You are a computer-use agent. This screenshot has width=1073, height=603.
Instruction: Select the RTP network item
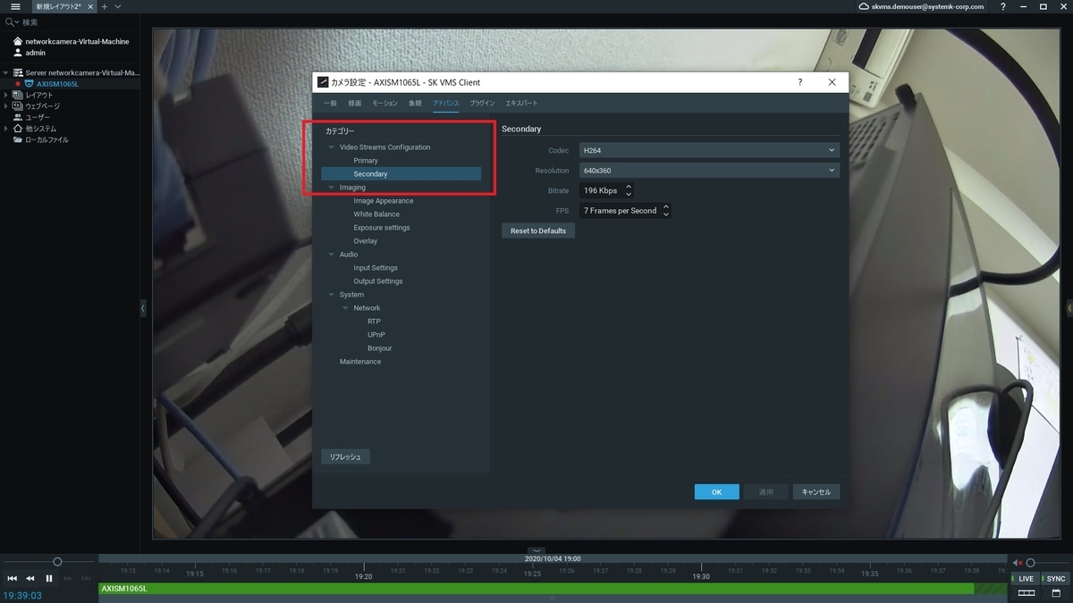(x=374, y=322)
